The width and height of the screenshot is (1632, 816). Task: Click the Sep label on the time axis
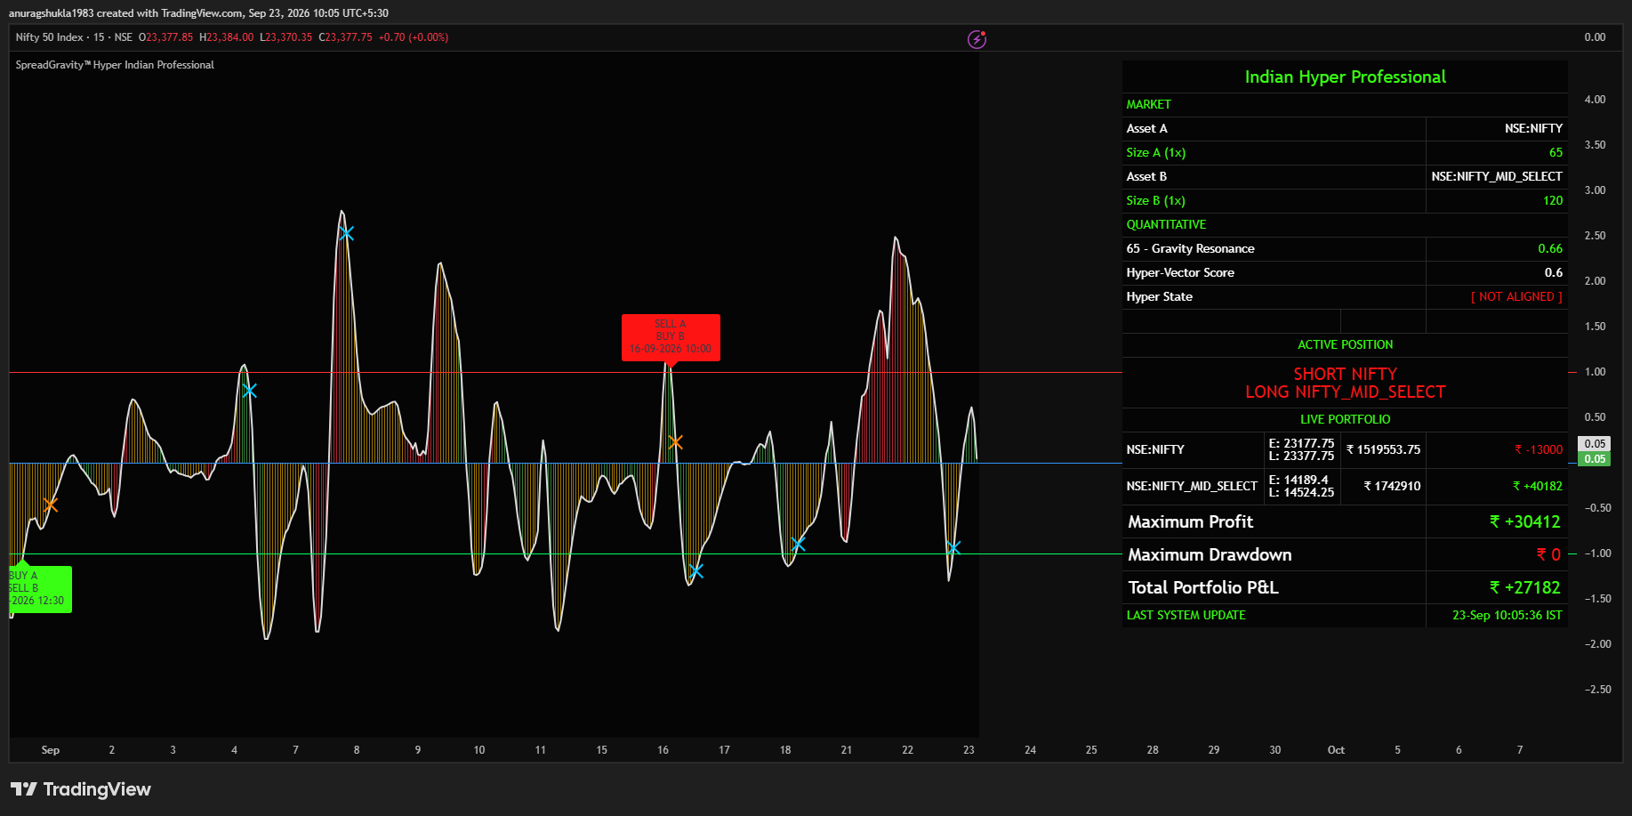click(51, 750)
